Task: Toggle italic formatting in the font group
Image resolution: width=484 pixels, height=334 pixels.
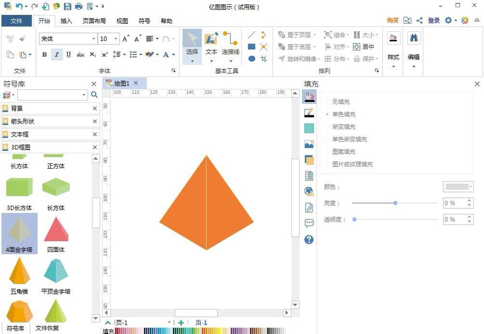Action: point(57,54)
